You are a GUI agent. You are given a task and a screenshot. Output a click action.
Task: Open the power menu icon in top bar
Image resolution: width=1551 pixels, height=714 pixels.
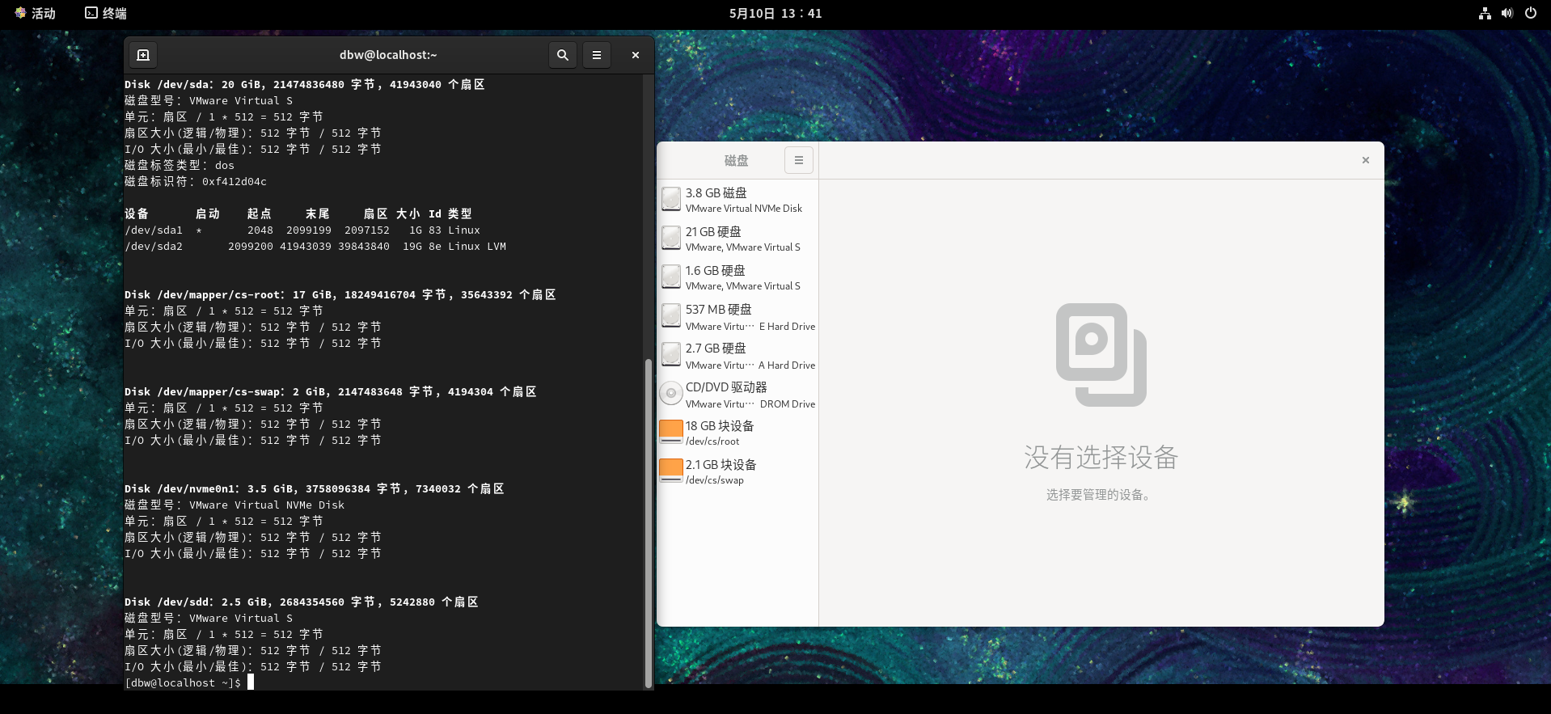[x=1531, y=13]
